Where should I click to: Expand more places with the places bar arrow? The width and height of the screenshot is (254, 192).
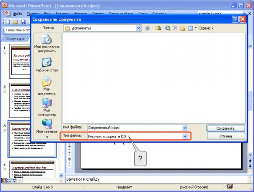point(47,137)
